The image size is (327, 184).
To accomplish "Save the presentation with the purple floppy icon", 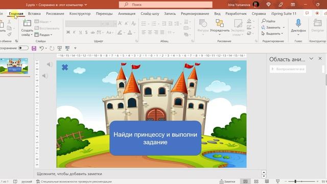I will [34, 49].
